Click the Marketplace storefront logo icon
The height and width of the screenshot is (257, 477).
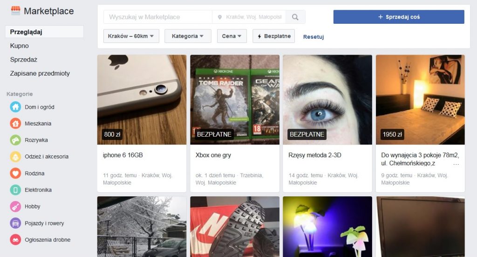[15, 11]
